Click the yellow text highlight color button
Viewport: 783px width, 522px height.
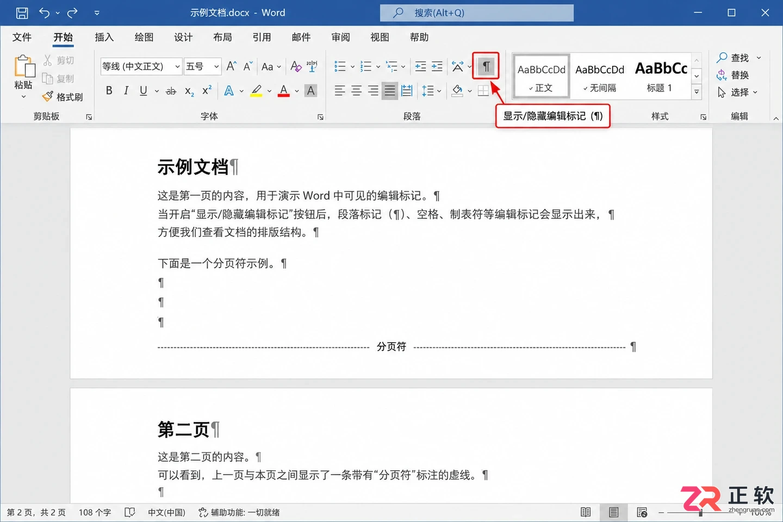[257, 91]
